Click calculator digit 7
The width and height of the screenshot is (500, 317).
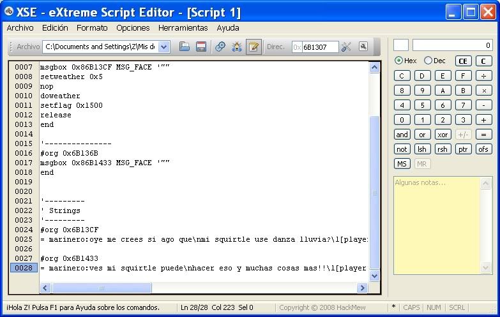pos(463,105)
